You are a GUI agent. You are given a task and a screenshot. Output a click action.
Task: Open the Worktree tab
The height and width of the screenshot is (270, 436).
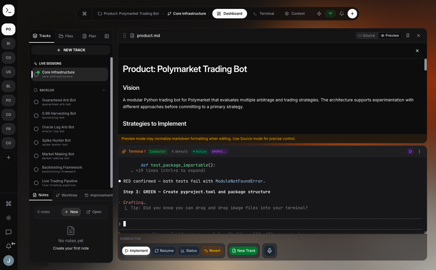tap(67, 195)
